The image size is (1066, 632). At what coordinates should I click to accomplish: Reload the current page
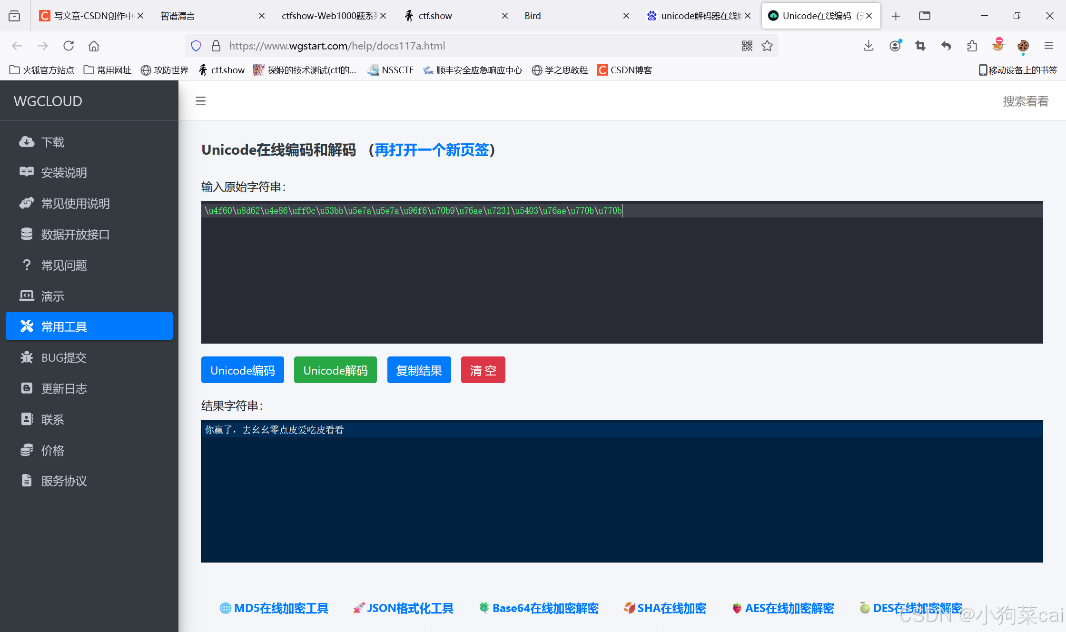tap(69, 46)
